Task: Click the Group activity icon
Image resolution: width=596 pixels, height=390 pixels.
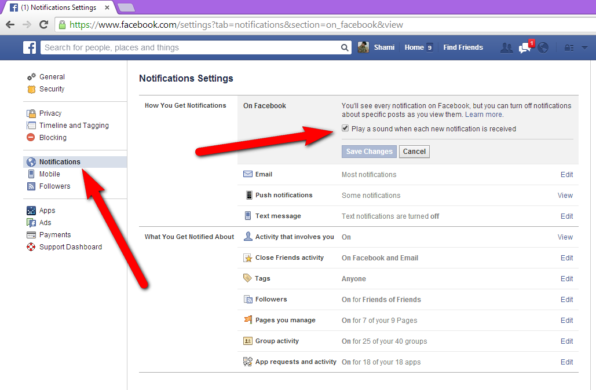Action: 248,341
